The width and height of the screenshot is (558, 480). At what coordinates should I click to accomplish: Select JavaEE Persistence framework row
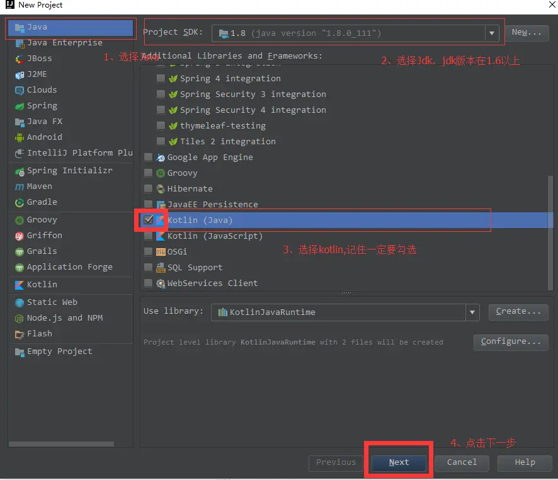click(x=345, y=205)
